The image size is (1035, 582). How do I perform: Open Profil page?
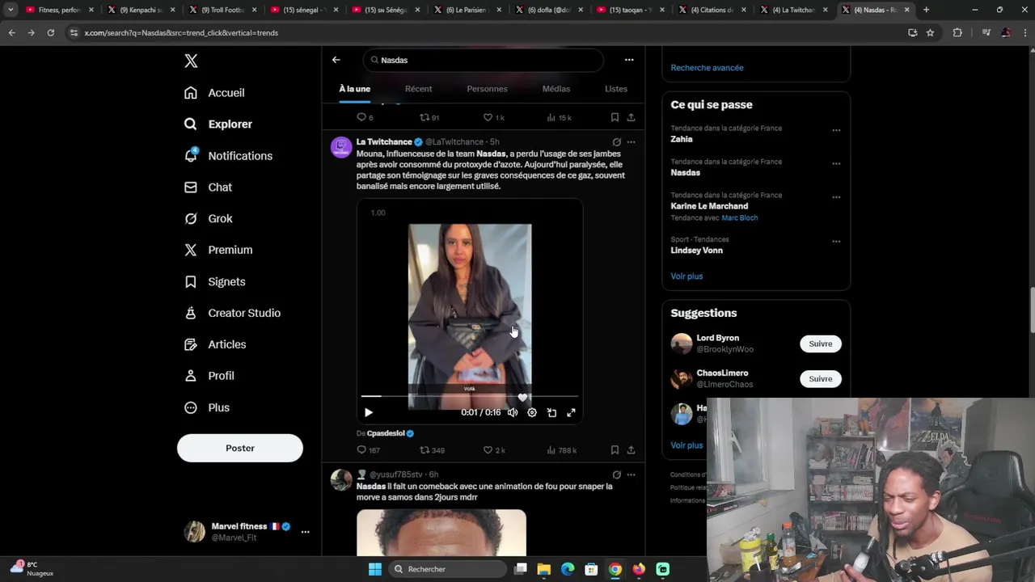209,376
